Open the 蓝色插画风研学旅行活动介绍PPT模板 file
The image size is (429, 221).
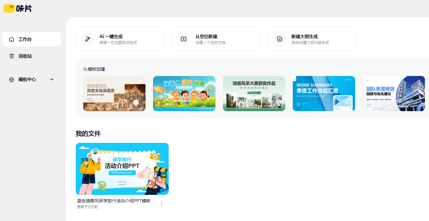point(122,169)
